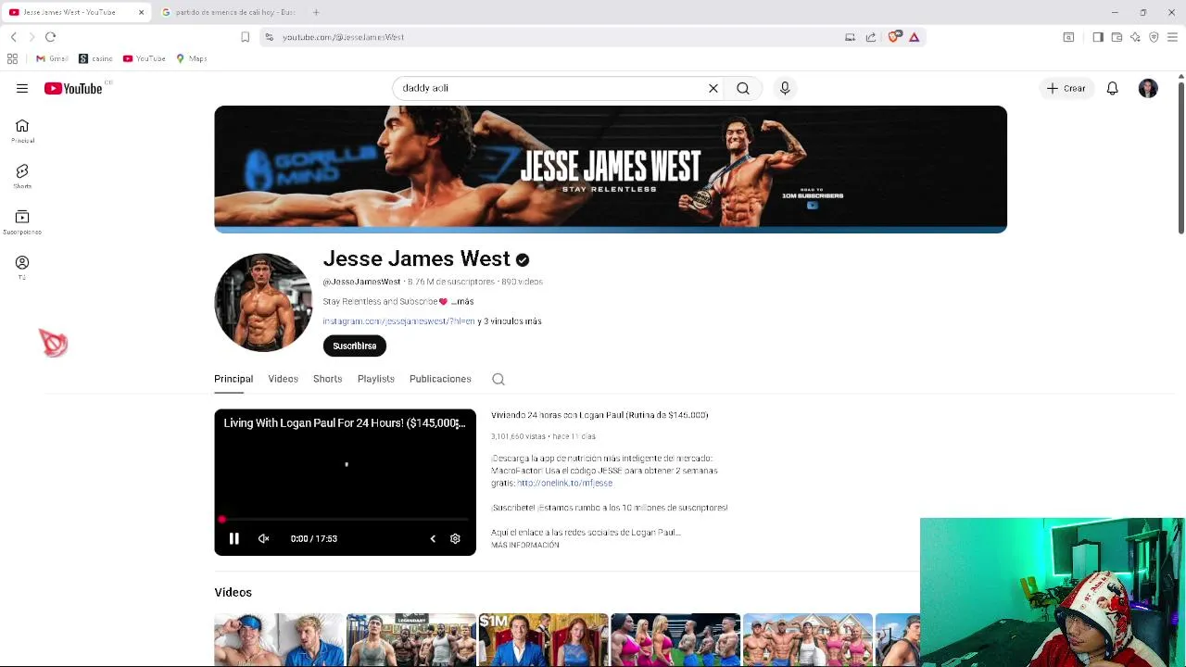Click the Videos section heading
The width and height of the screenshot is (1186, 667).
(233, 592)
